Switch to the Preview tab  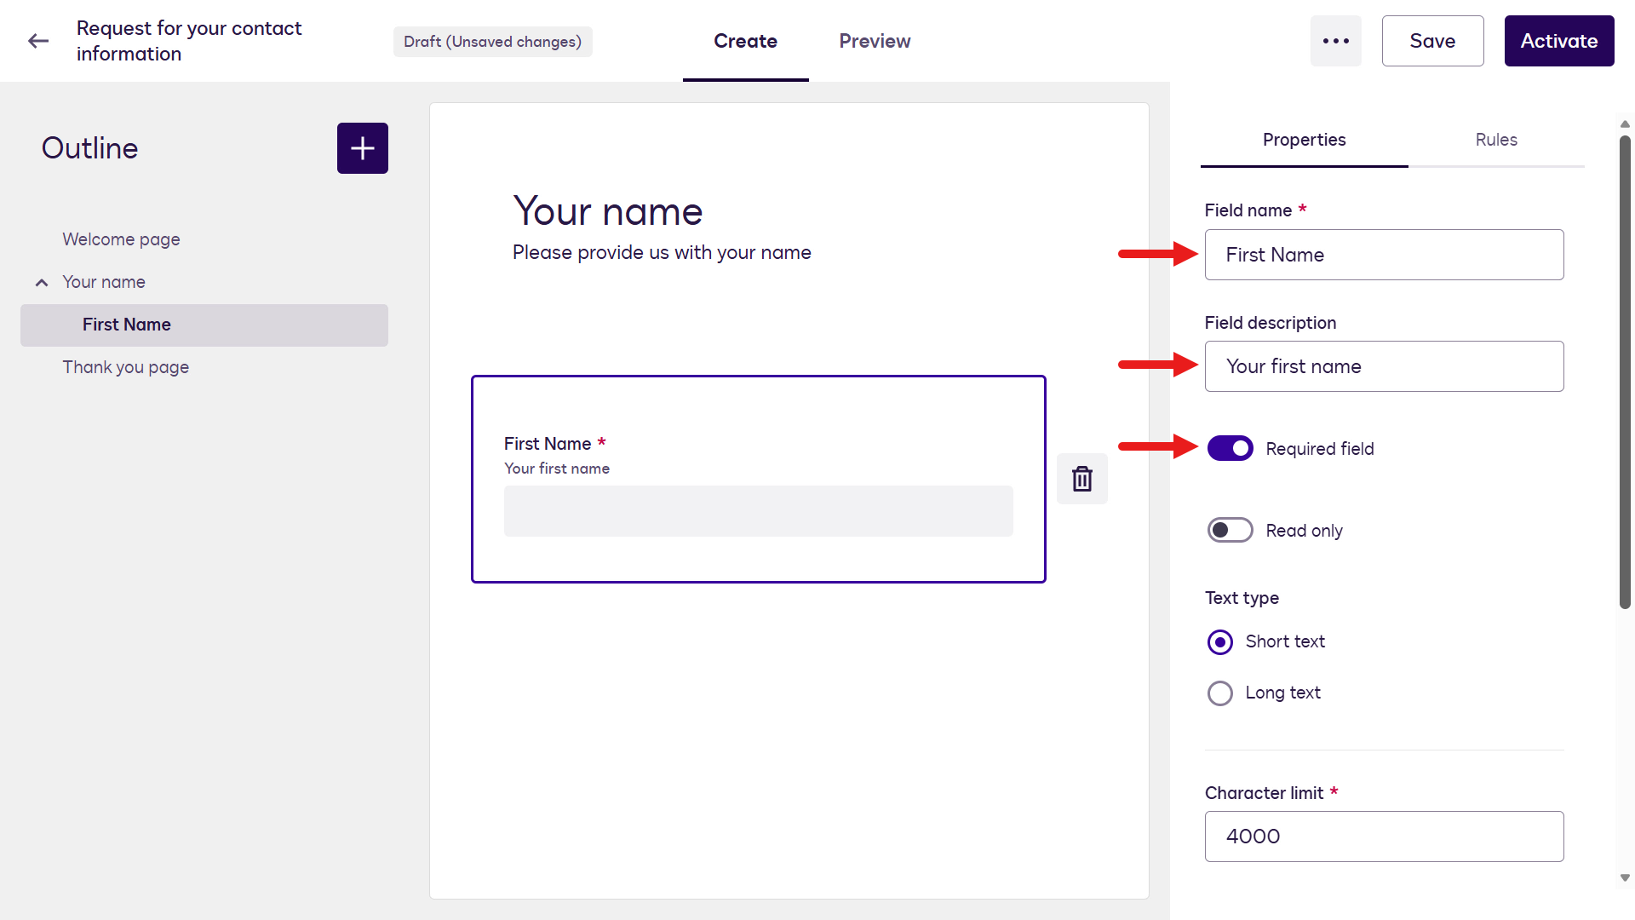coord(875,41)
